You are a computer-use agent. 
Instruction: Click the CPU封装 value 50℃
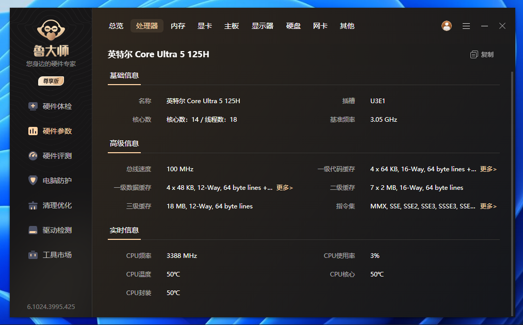[x=173, y=293]
